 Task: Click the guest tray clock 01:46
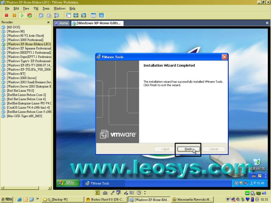click(x=257, y=183)
